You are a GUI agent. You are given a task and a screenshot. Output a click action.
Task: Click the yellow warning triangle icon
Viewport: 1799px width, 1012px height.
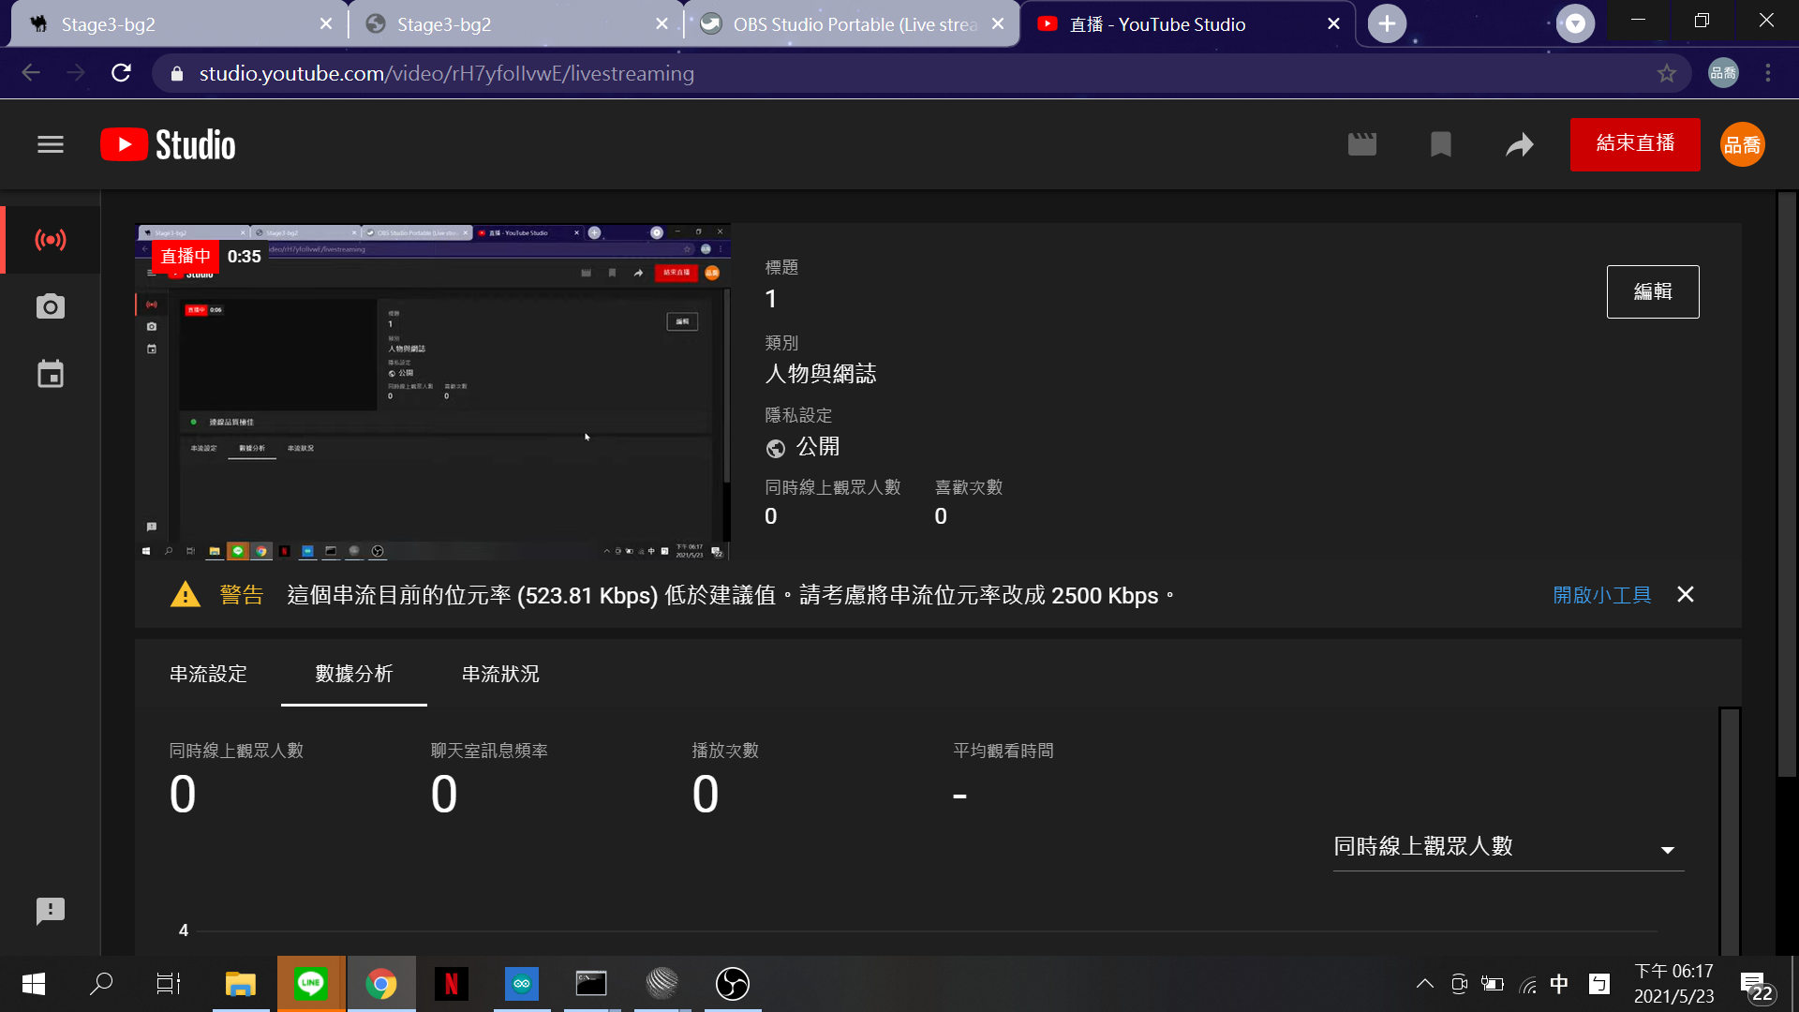186,595
